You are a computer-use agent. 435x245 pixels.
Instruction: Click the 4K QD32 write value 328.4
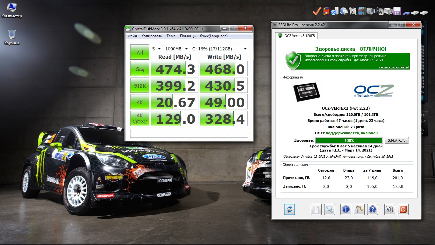pyautogui.click(x=224, y=119)
